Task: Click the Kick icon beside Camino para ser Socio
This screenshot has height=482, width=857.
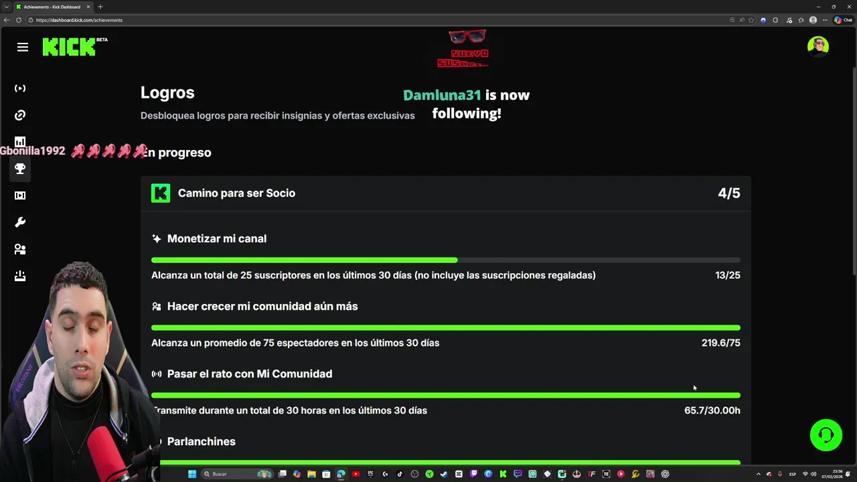Action: 161,193
